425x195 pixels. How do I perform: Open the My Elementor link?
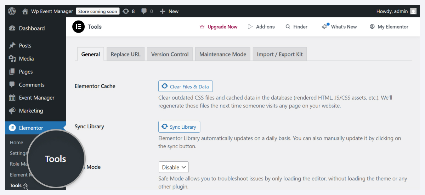click(393, 27)
